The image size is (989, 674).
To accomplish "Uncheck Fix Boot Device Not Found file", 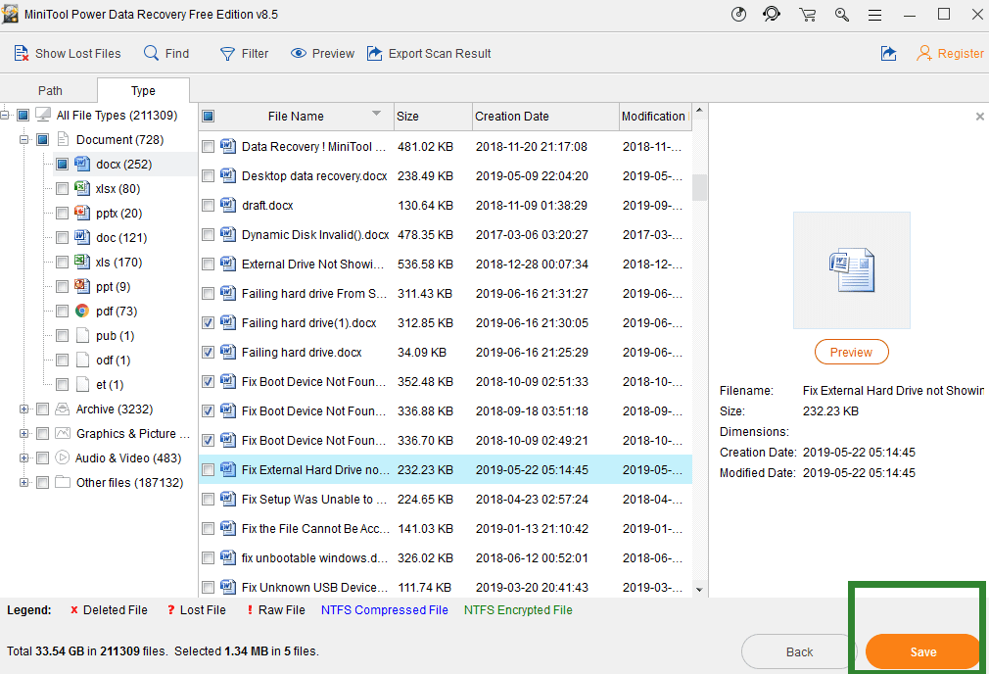I will click(209, 381).
